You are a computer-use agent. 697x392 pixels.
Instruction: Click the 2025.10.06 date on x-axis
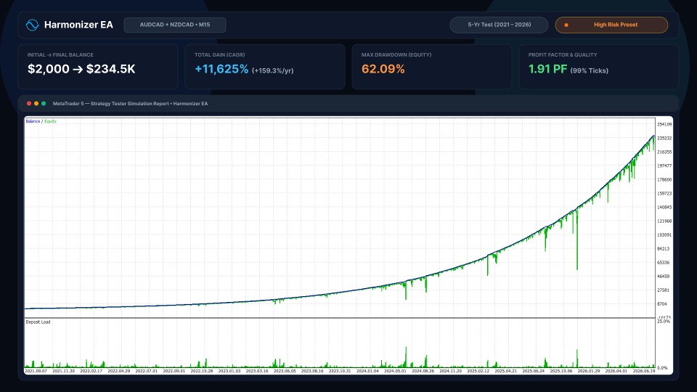(561, 371)
